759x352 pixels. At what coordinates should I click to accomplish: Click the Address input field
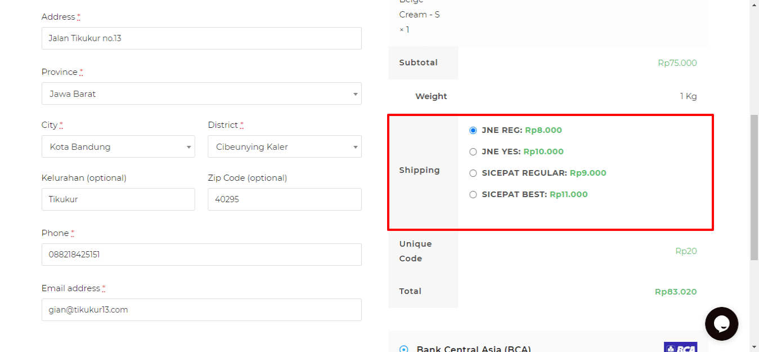tap(201, 38)
